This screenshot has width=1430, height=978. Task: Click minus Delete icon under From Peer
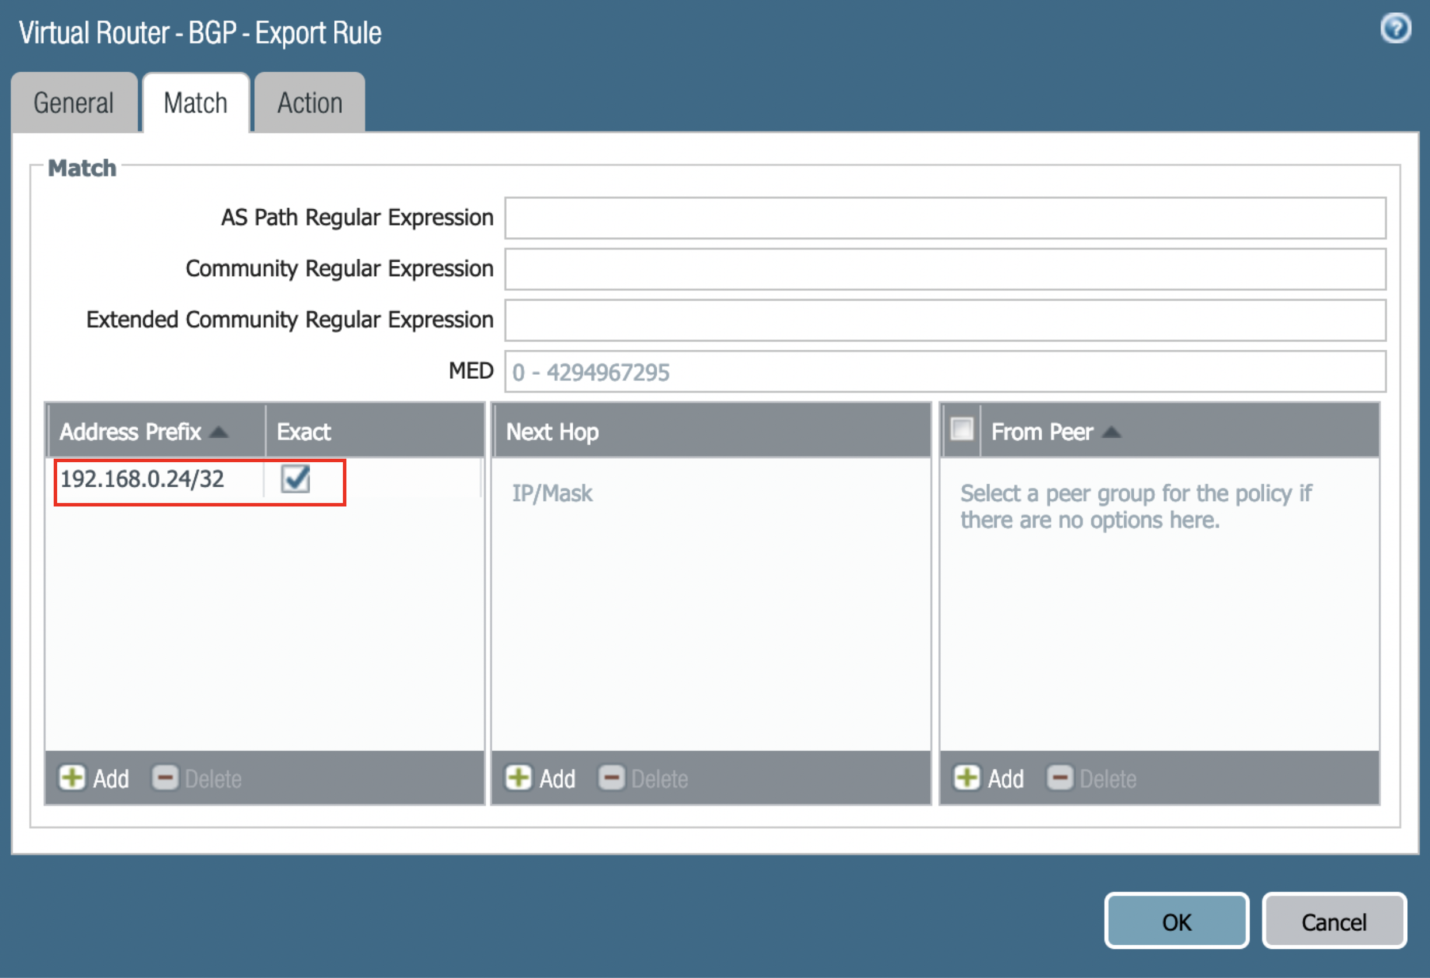tap(1060, 778)
